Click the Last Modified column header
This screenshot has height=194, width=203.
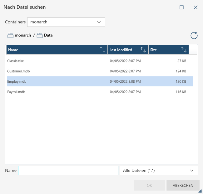[x=121, y=50]
